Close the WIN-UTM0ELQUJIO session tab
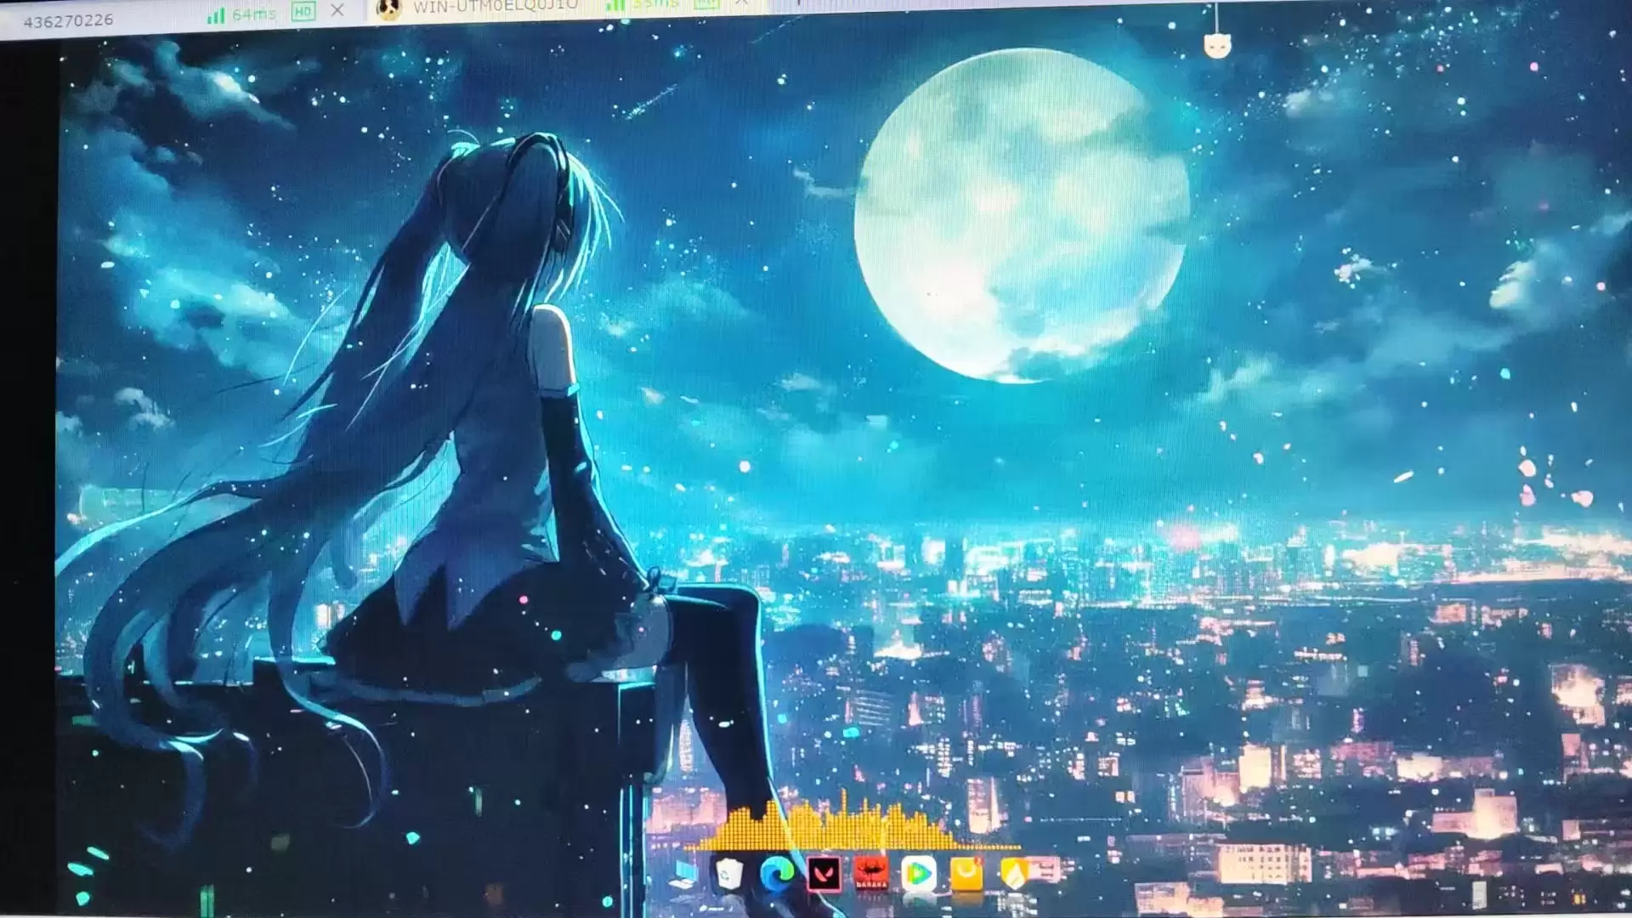The width and height of the screenshot is (1632, 918). [x=742, y=3]
